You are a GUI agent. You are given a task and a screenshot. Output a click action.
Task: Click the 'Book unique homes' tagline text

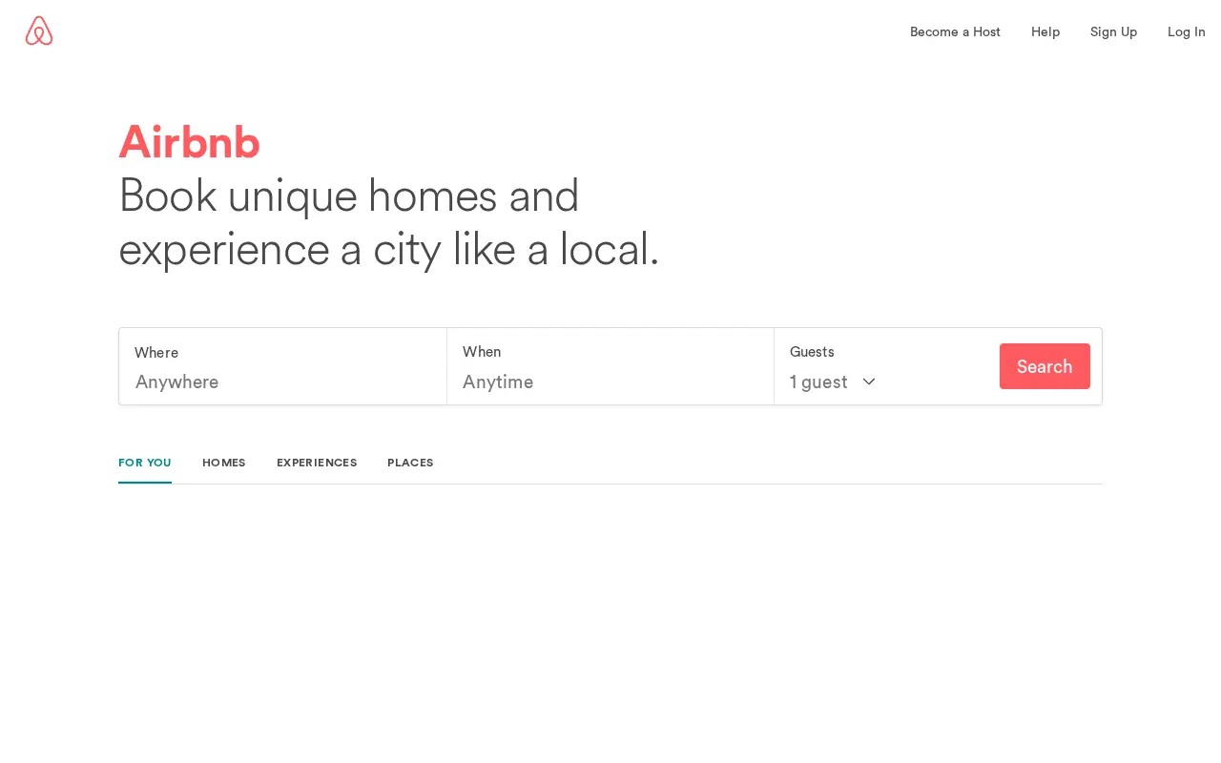click(x=389, y=221)
